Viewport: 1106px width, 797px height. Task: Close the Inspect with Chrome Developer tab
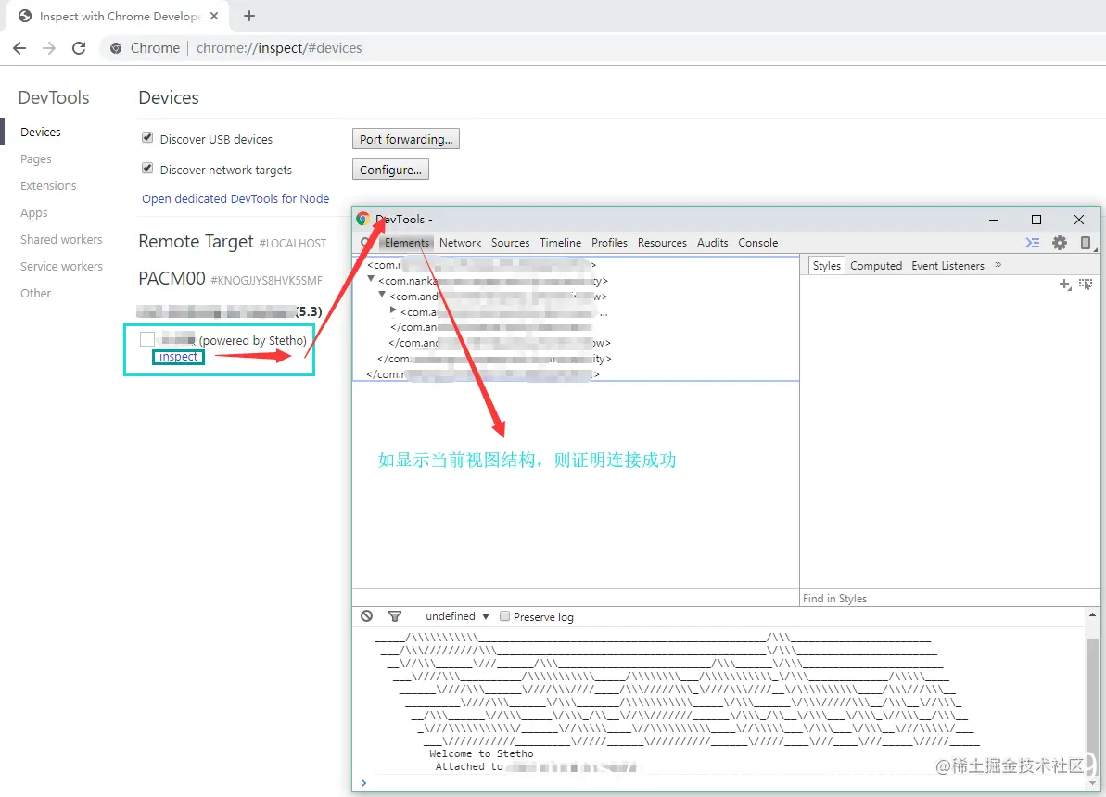214,16
